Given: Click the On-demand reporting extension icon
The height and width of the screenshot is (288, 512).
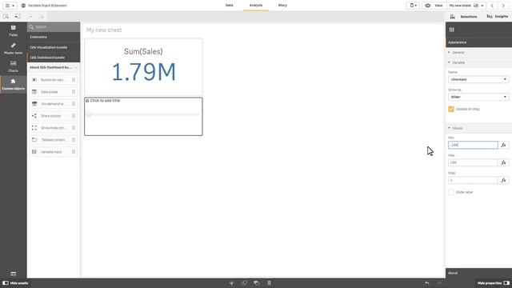Looking at the screenshot, I should (x=34, y=104).
